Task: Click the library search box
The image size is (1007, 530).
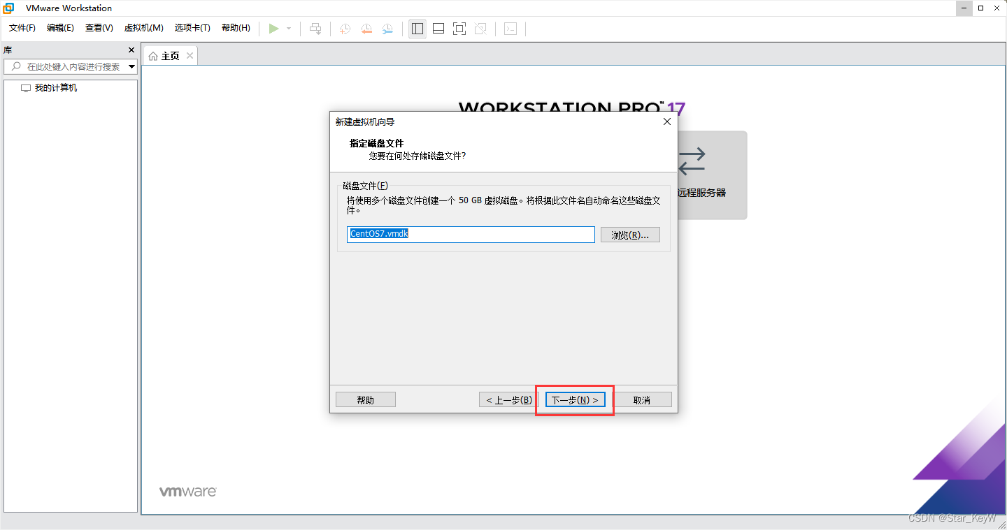Action: tap(70, 66)
